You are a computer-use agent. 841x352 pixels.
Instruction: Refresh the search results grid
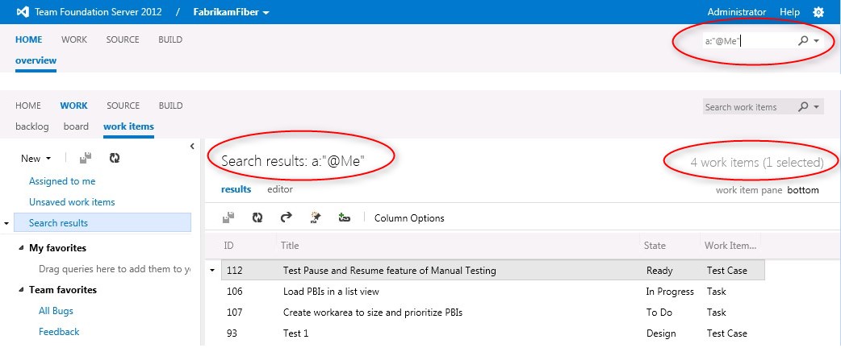pyautogui.click(x=257, y=217)
